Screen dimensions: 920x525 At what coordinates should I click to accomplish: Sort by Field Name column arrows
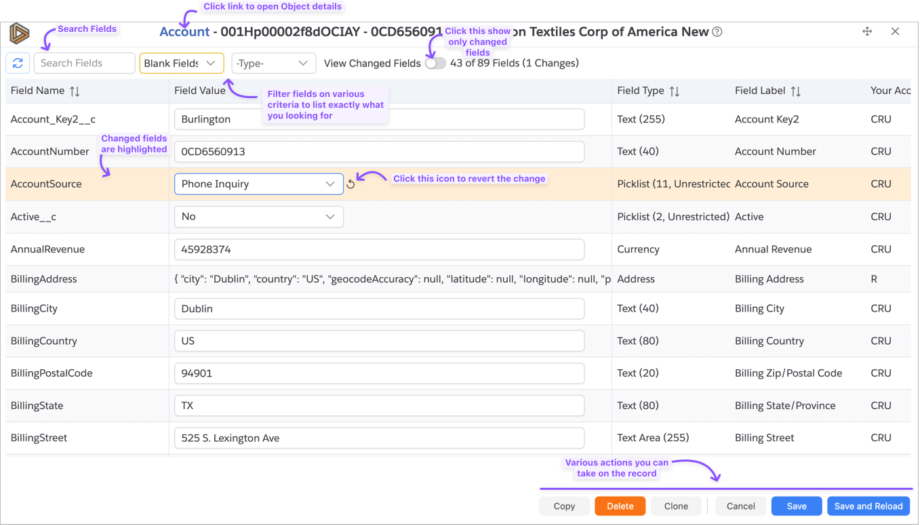point(75,91)
